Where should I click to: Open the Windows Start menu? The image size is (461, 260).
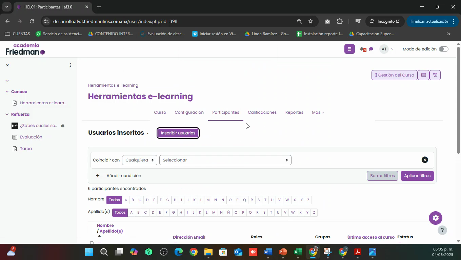point(89,252)
